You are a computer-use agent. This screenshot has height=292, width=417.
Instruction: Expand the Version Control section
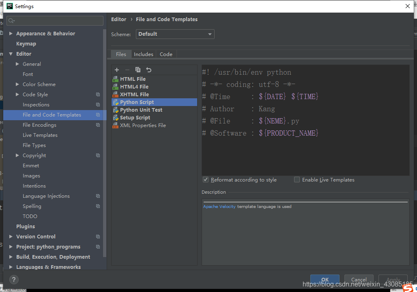(x=11, y=237)
